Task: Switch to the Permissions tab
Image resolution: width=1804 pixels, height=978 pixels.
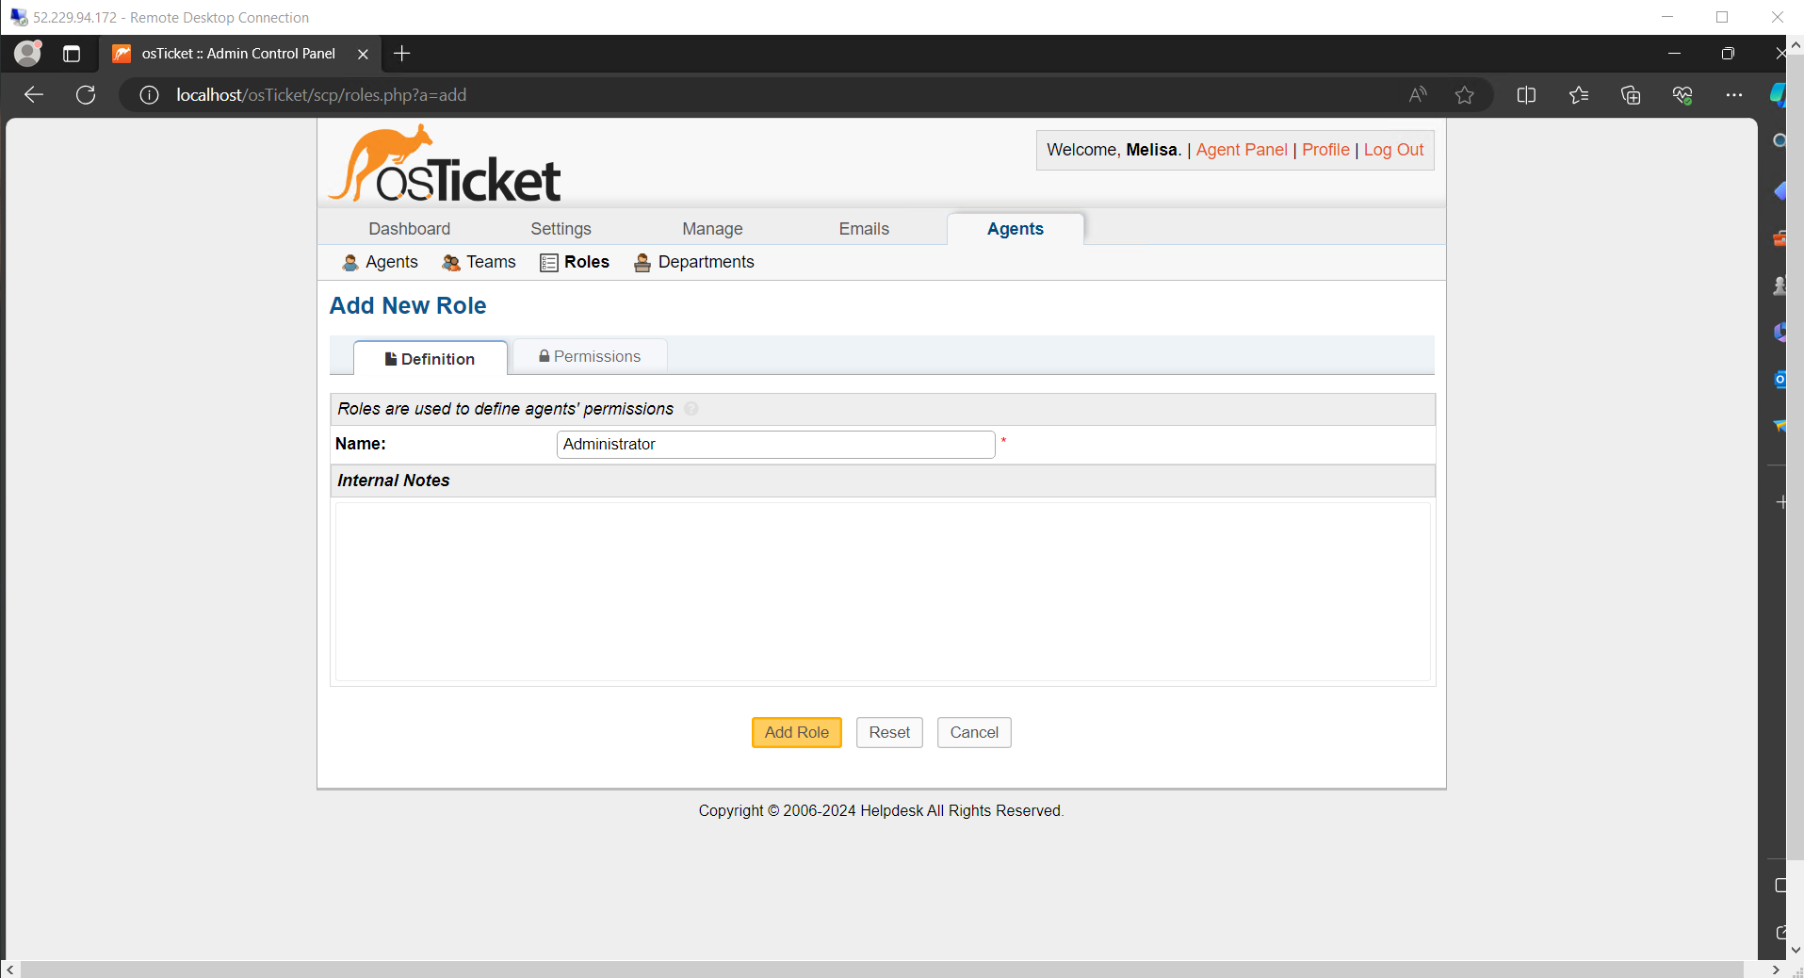Action: (x=590, y=356)
